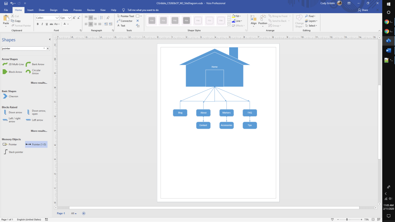
Task: Open the Layers dropdown
Action: (x=312, y=21)
